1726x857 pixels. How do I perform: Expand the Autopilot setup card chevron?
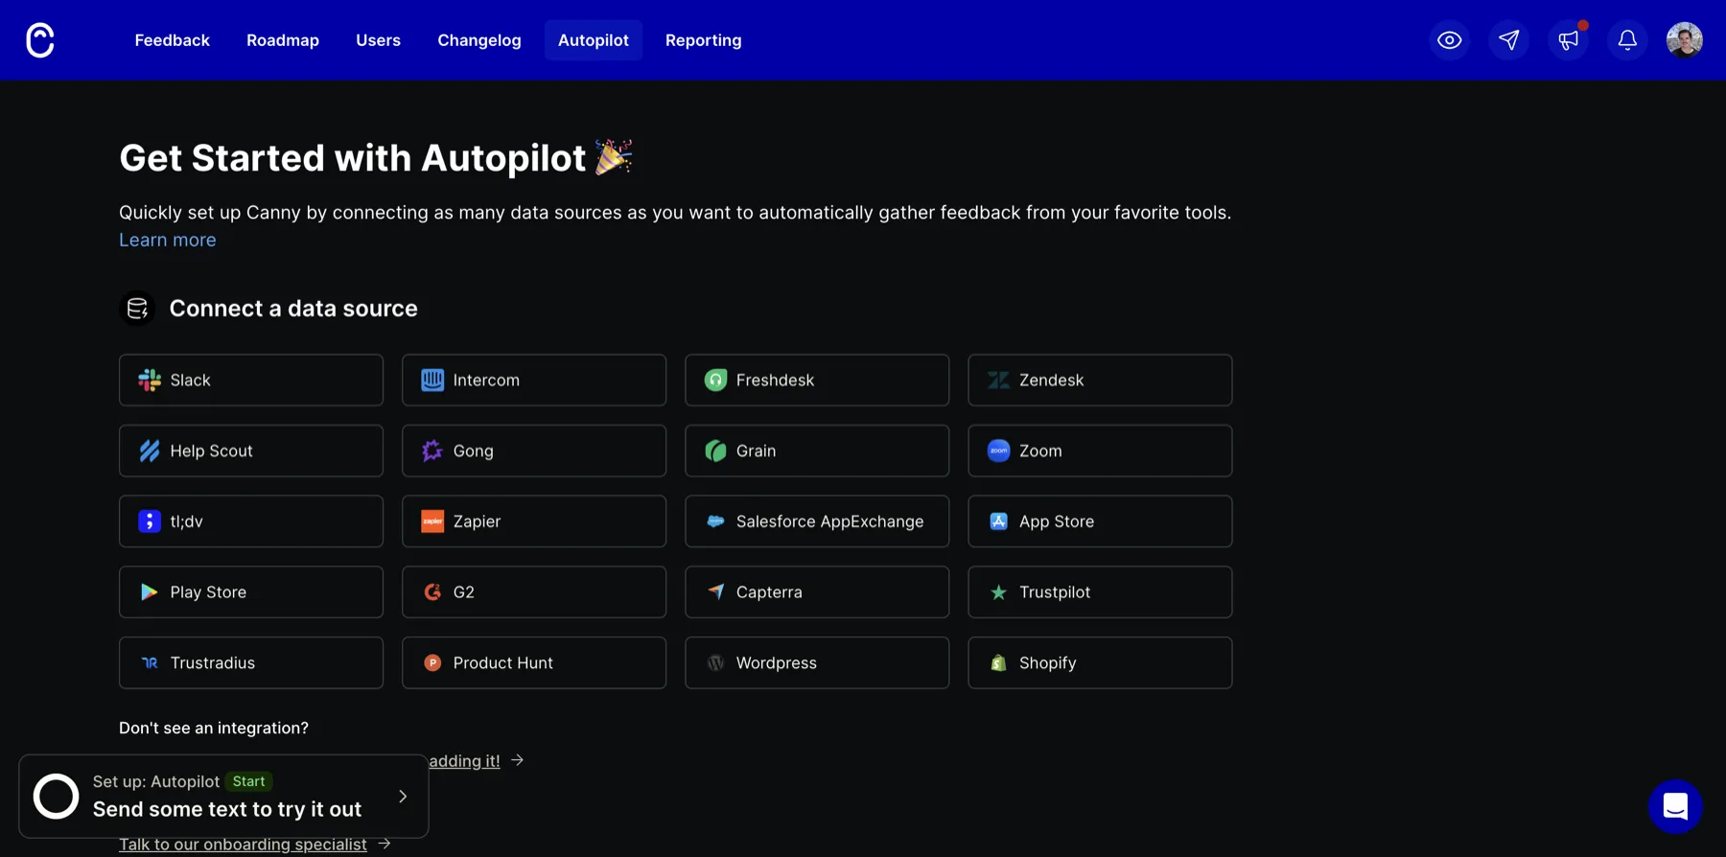click(x=403, y=797)
